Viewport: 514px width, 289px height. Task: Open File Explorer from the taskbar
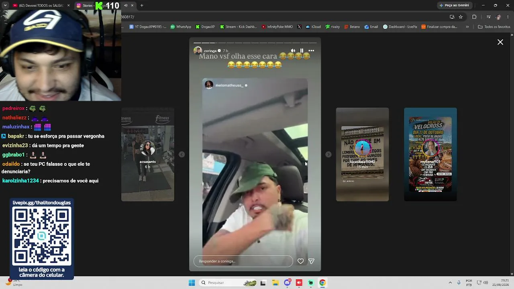275,283
